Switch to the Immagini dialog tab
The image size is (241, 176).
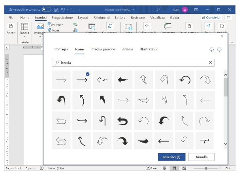tap(62, 49)
